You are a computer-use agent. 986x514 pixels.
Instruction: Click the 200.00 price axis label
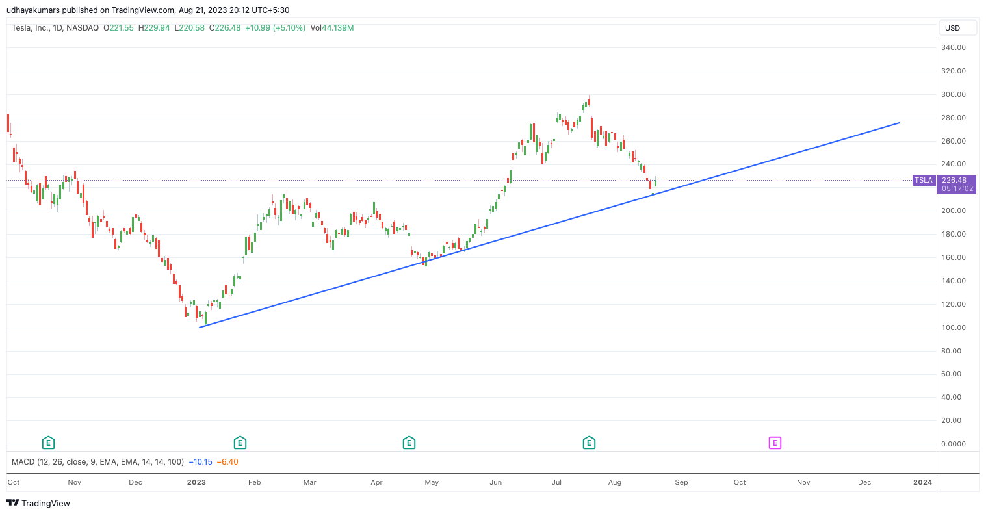coord(953,211)
